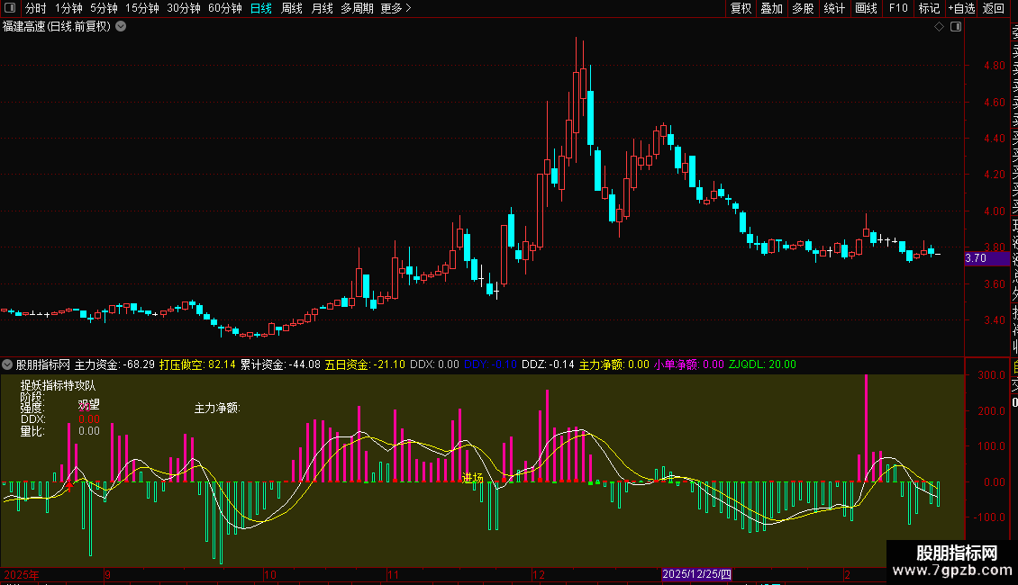Viewport: 1018px width, 585px height.
Task: Click the 观望 status text
Action: pos(89,405)
